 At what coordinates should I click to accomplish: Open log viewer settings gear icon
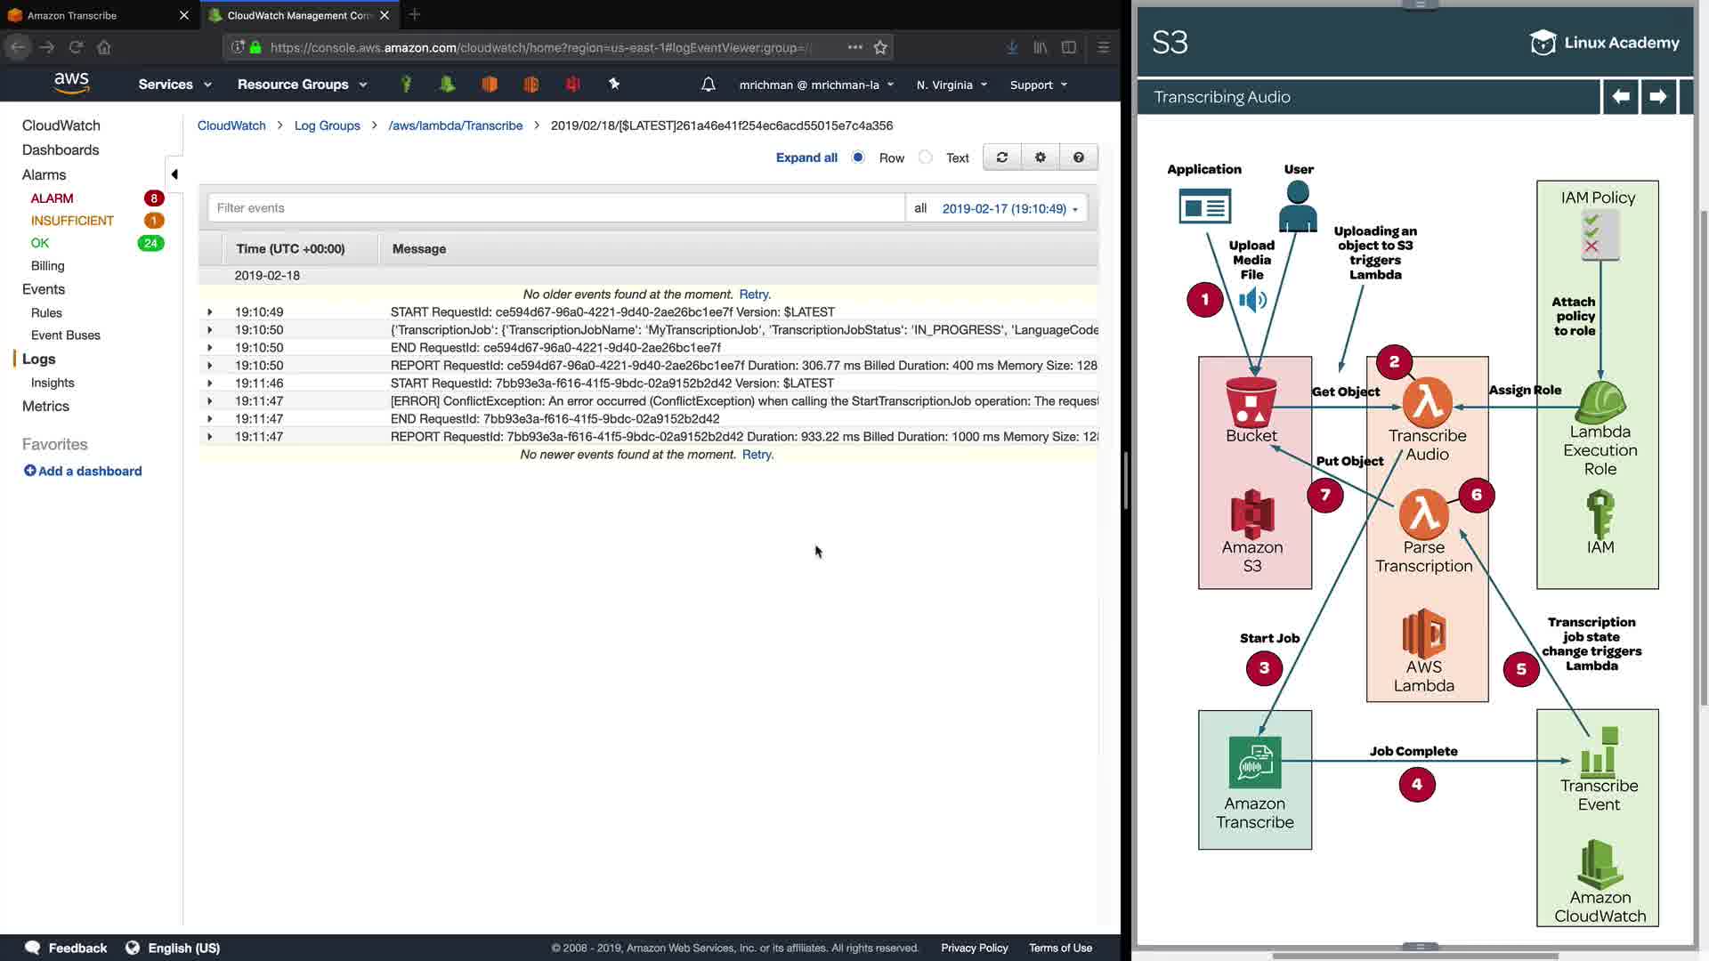[x=1040, y=157]
